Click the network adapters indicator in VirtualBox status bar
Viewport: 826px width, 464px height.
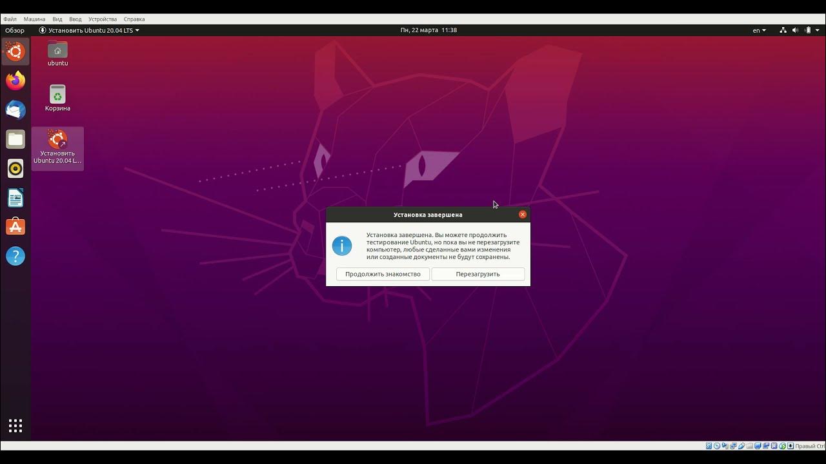pyautogui.click(x=733, y=446)
